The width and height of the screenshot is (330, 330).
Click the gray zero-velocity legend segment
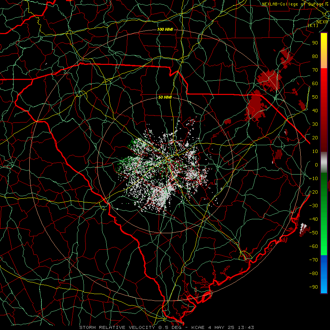tap(324, 162)
